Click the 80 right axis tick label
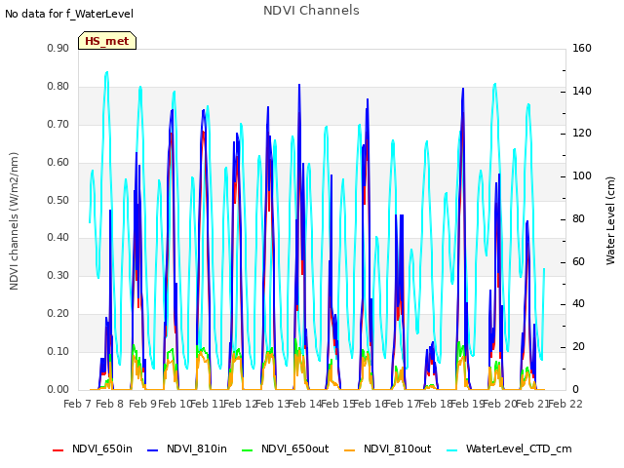Image resolution: width=624 pixels, height=468 pixels. click(x=578, y=218)
